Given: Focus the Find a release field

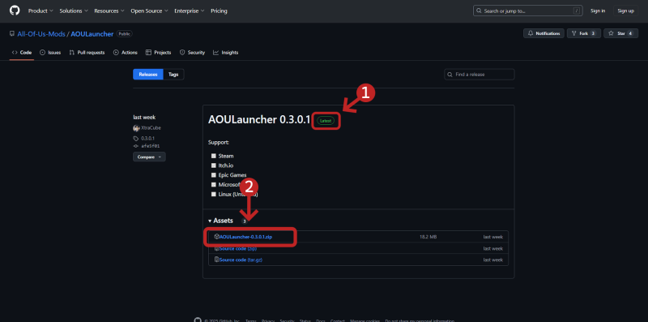Looking at the screenshot, I should coord(480,75).
